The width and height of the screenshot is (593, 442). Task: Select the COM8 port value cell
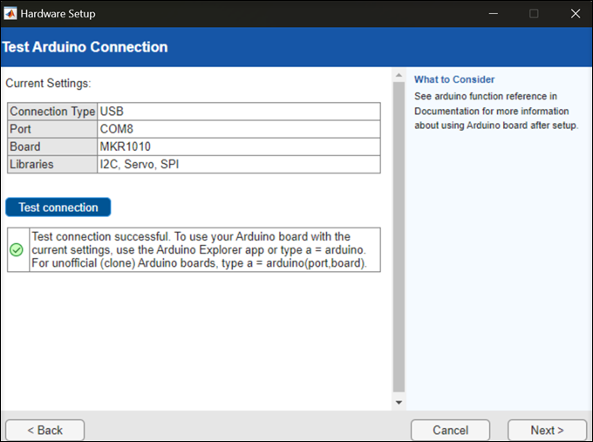(x=238, y=129)
